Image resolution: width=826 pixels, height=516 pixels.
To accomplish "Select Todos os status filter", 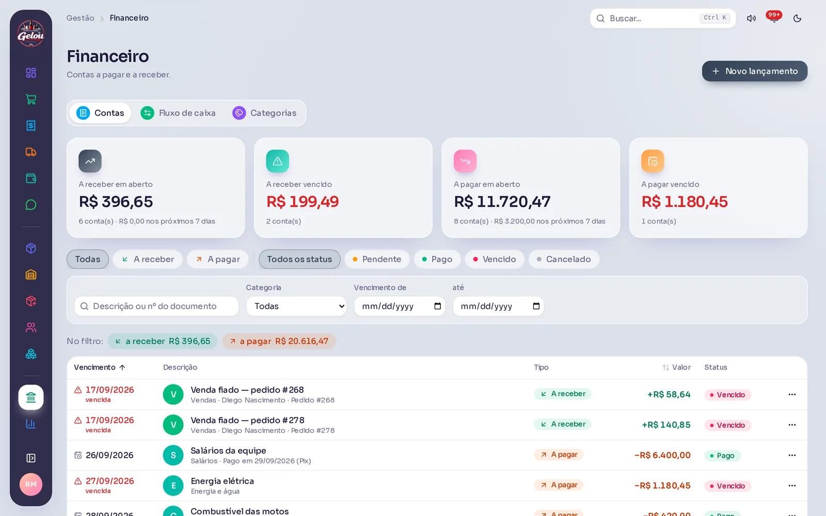I will coord(299,259).
